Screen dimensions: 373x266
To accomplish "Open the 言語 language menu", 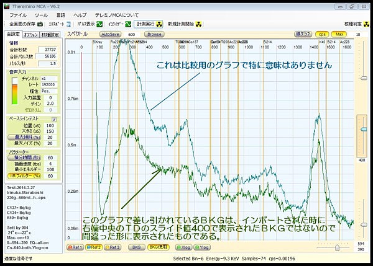I will pyautogui.click(x=60, y=15).
